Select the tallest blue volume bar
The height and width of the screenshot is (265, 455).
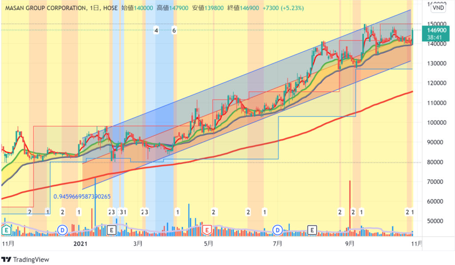click(x=95, y=207)
